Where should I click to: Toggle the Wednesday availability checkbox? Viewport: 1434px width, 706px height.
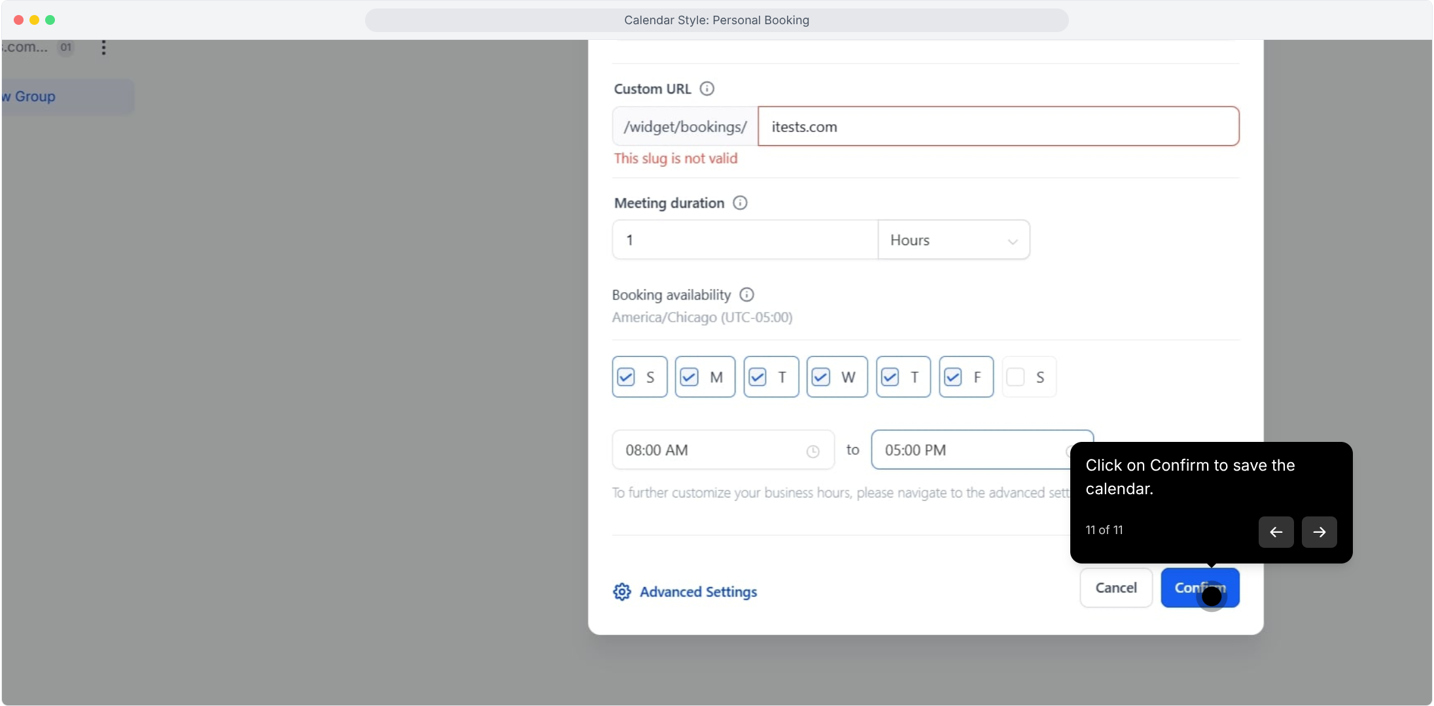(821, 377)
